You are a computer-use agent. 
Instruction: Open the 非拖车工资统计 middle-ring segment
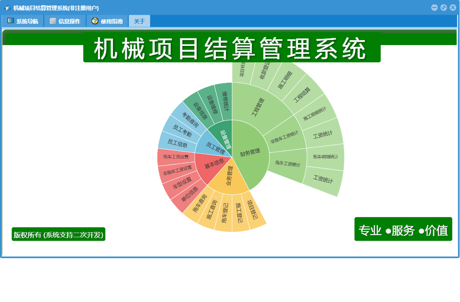(x=285, y=137)
